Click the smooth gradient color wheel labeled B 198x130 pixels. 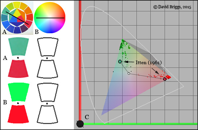[x=49, y=18]
